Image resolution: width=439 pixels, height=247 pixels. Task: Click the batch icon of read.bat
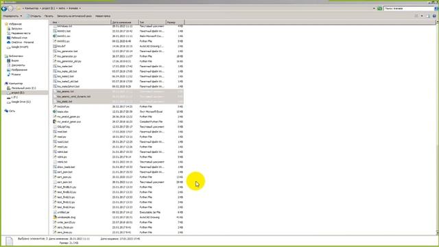[55, 132]
